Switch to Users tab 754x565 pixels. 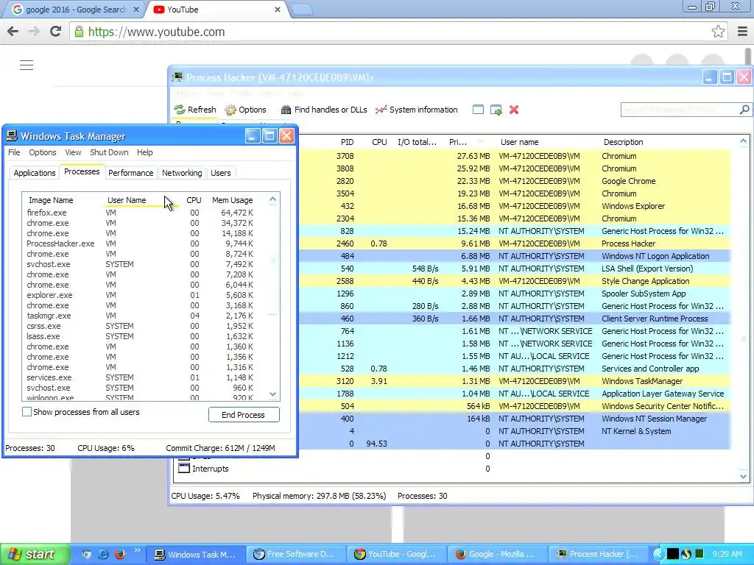pos(221,173)
